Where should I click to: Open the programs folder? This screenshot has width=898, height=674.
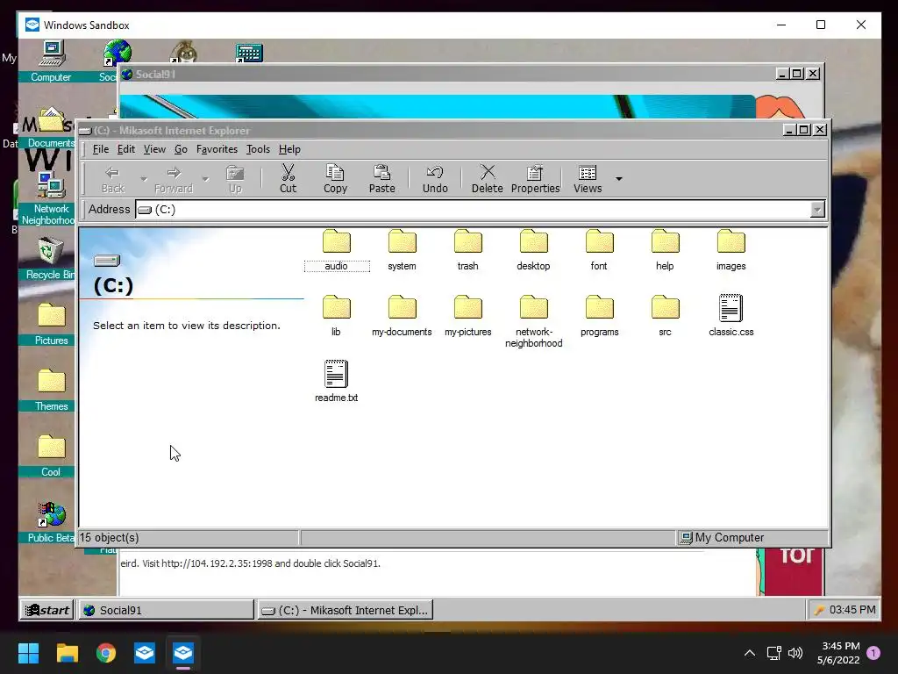pos(599,316)
